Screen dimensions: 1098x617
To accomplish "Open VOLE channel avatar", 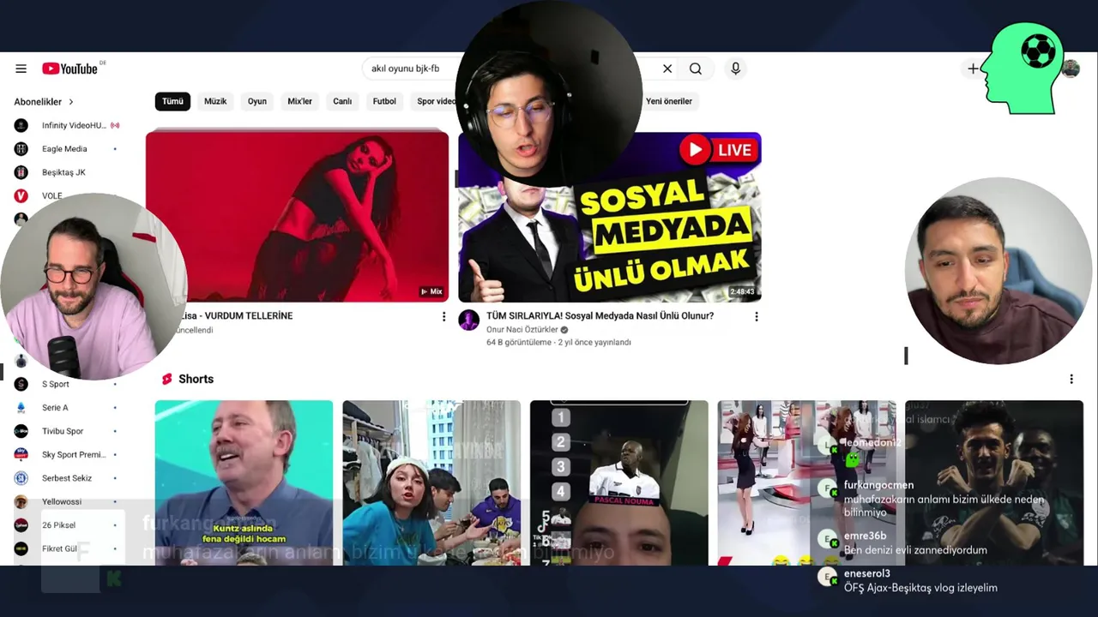I will tap(21, 195).
